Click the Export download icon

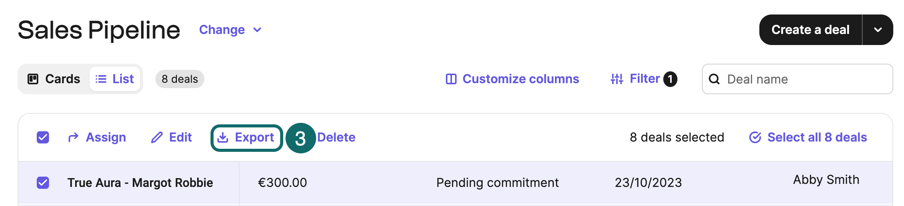pos(223,138)
